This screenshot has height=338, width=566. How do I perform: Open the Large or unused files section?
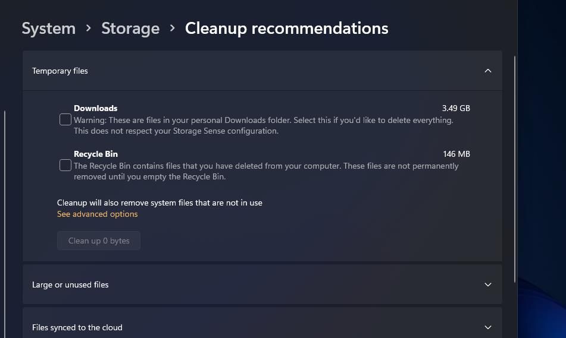tap(70, 285)
